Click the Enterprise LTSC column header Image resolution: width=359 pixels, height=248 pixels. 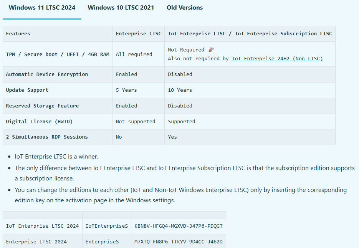pyautogui.click(x=138, y=33)
